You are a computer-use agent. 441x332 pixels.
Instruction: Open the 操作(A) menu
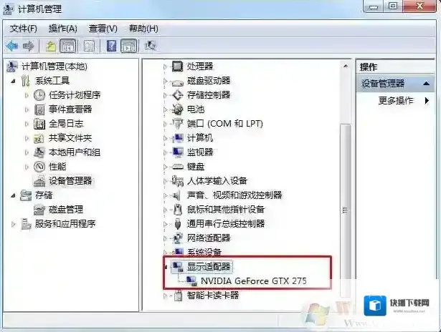click(x=62, y=29)
